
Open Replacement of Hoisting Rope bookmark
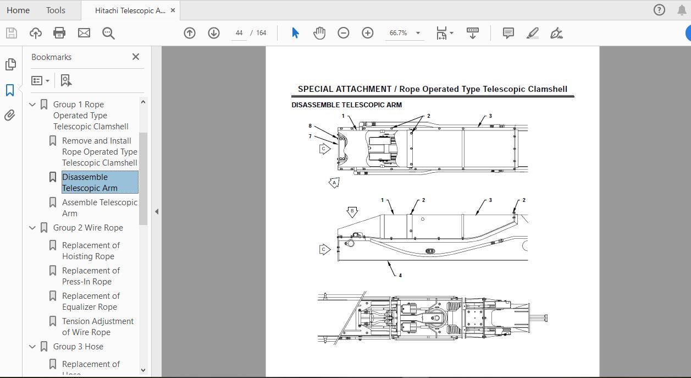[91, 251]
